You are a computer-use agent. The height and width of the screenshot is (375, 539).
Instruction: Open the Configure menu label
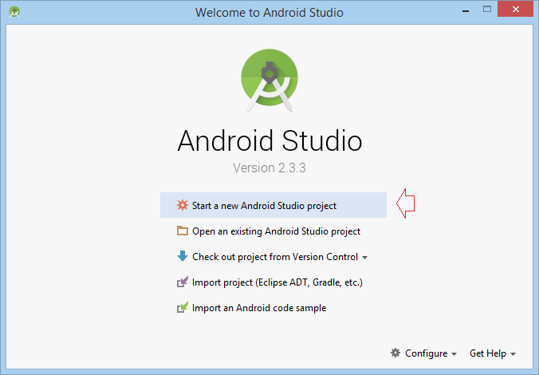point(427,353)
